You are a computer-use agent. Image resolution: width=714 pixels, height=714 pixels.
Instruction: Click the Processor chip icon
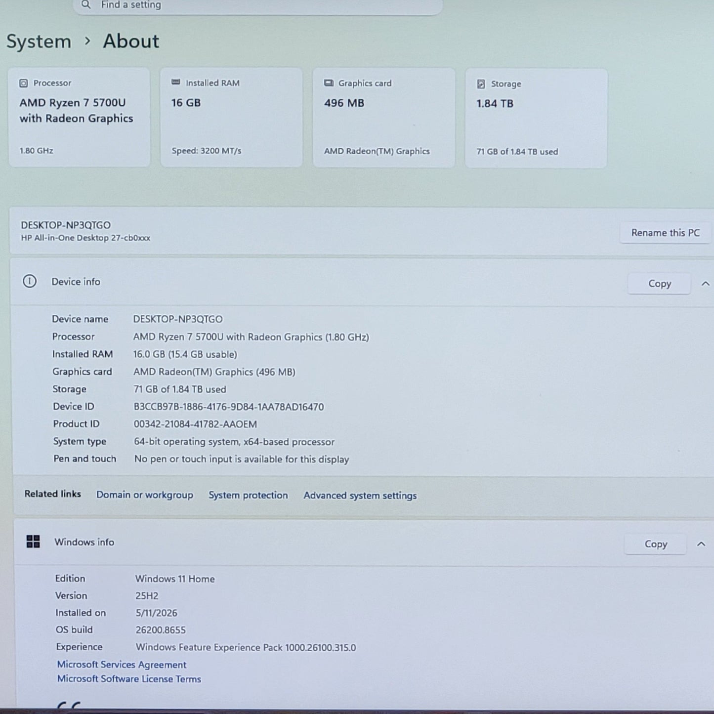pyautogui.click(x=23, y=83)
